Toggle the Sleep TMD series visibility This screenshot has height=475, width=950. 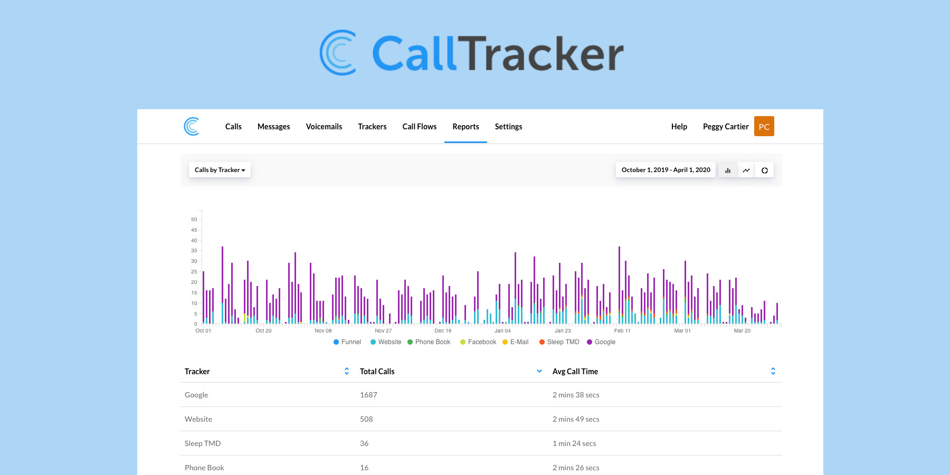[559, 342]
